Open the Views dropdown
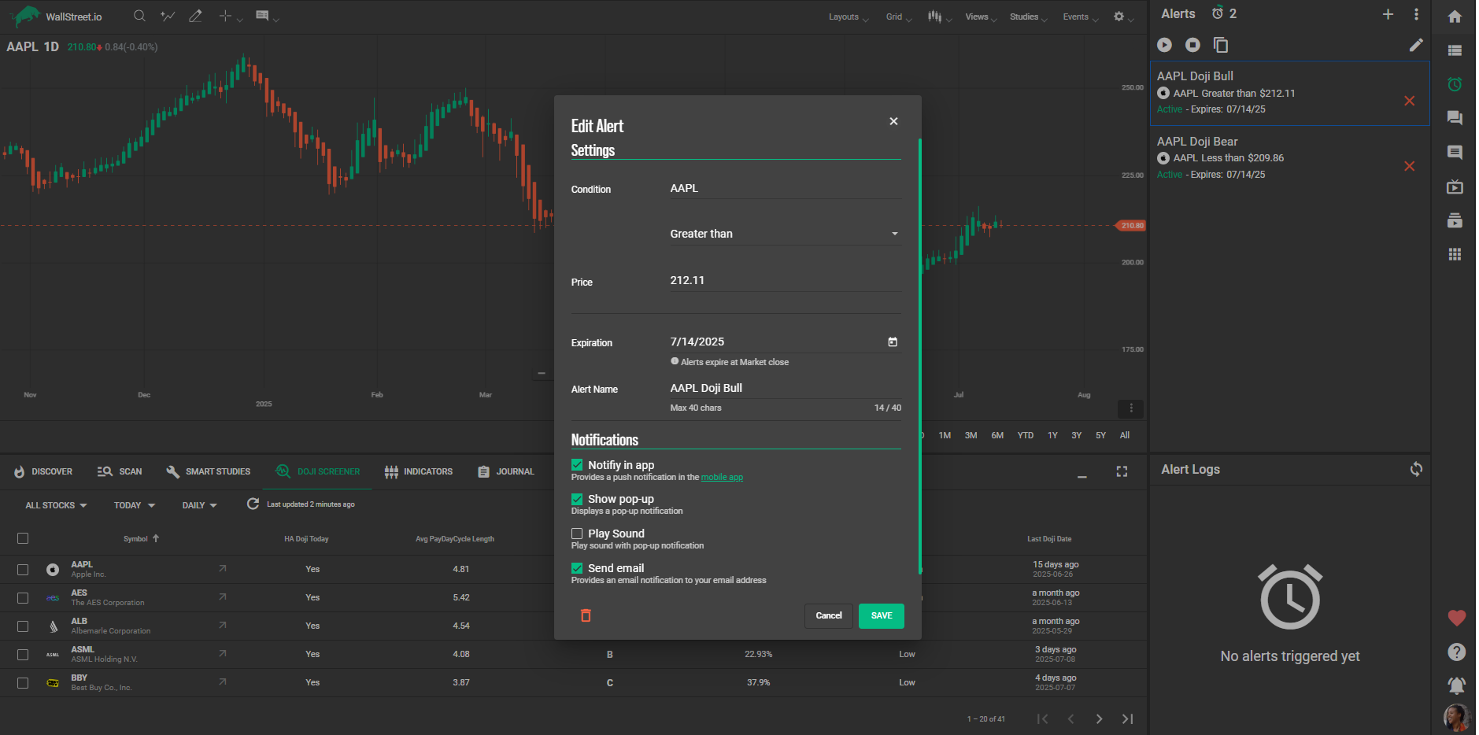This screenshot has height=735, width=1479. (x=981, y=17)
